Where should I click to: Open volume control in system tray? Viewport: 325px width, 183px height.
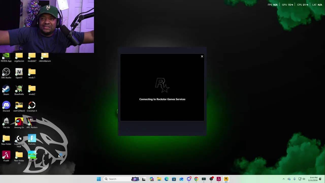304,179
